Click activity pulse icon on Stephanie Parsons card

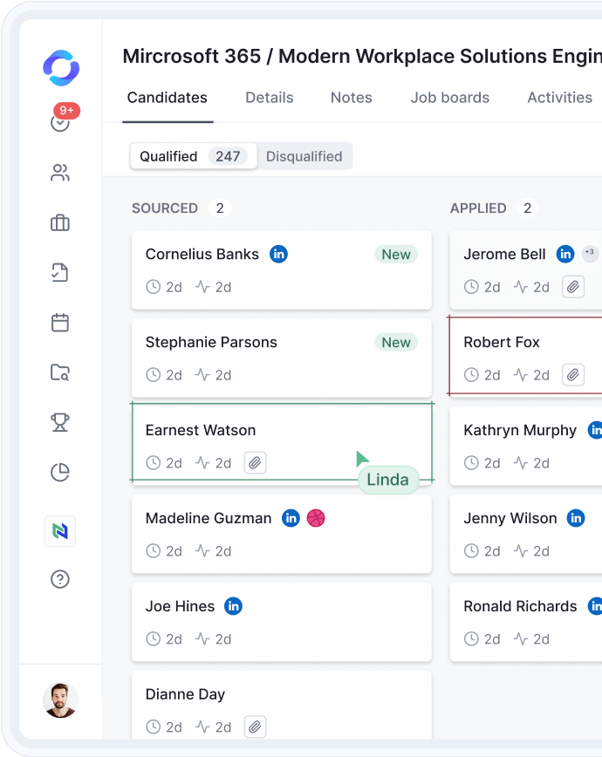(x=202, y=375)
